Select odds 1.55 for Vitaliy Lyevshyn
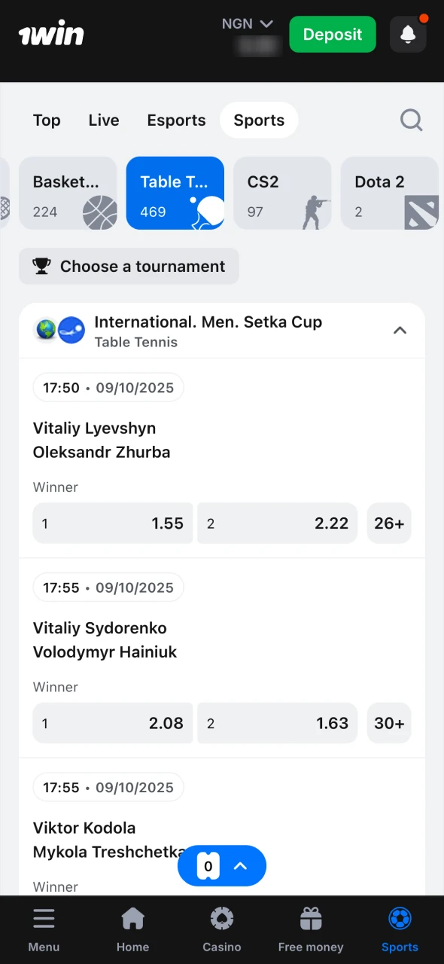The width and height of the screenshot is (444, 964). tap(112, 523)
